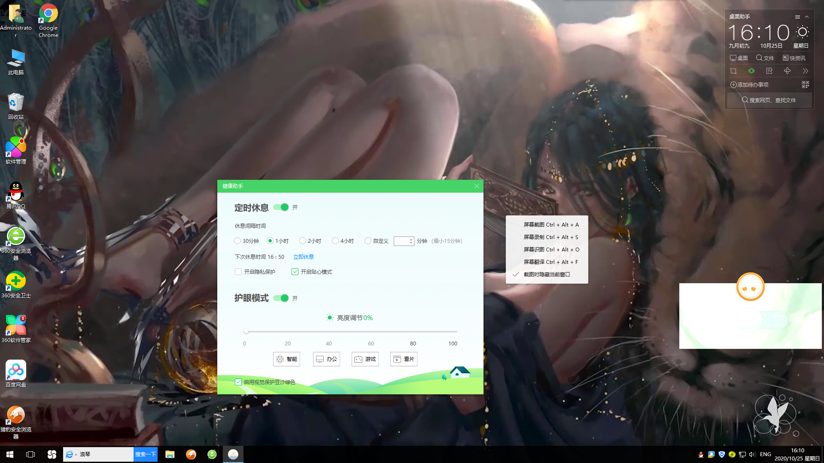Image resolution: width=824 pixels, height=463 pixels.
Task: Click the 桌面 button in 桌面助手
Action: click(x=739, y=58)
